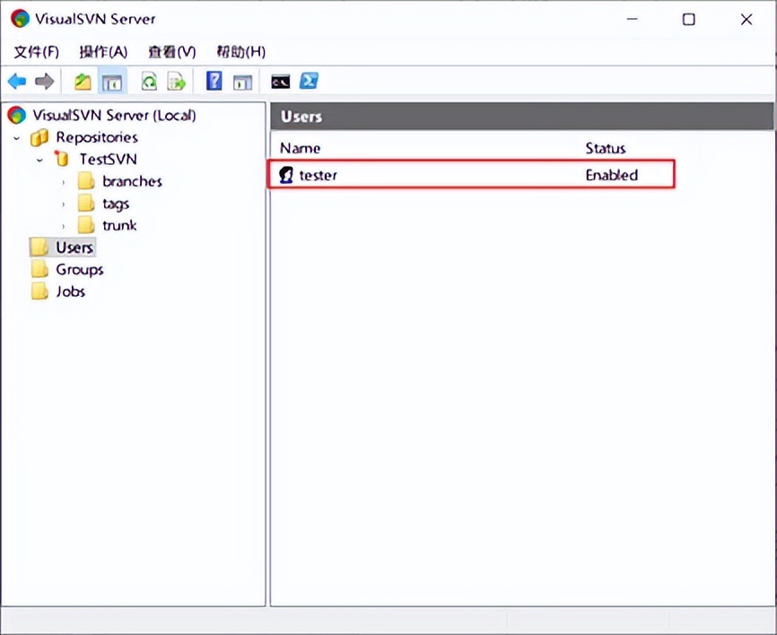Toggle the Show/Hide Console Tree icon
The image size is (777, 635).
112,82
